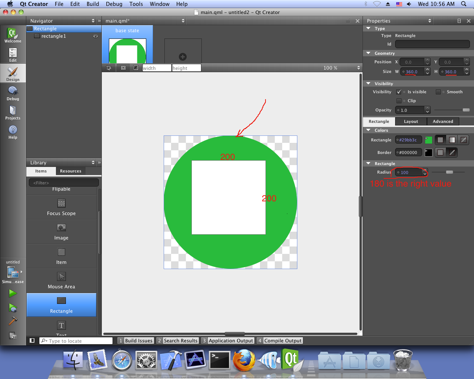Click the green Rectangle color swatch
The image size is (474, 379).
(x=428, y=140)
